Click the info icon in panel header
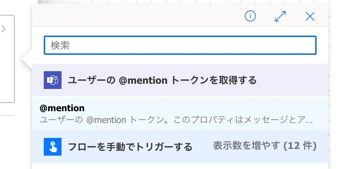The width and height of the screenshot is (340, 169). (251, 16)
